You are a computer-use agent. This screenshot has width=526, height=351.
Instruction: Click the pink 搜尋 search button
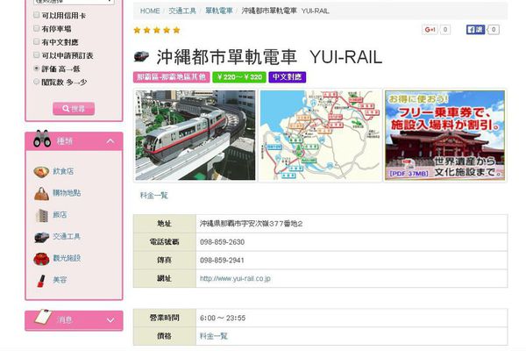click(x=74, y=109)
